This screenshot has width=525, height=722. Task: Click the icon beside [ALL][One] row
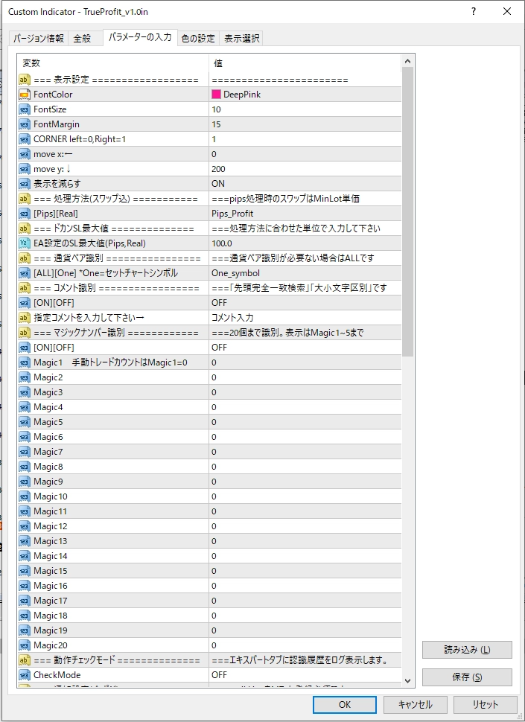[25, 273]
